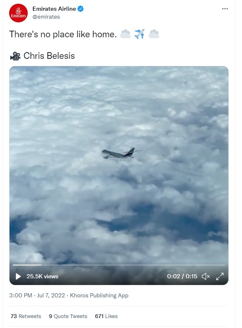Click the airplane emoji in the tweet text
242x328 pixels.
139,34
